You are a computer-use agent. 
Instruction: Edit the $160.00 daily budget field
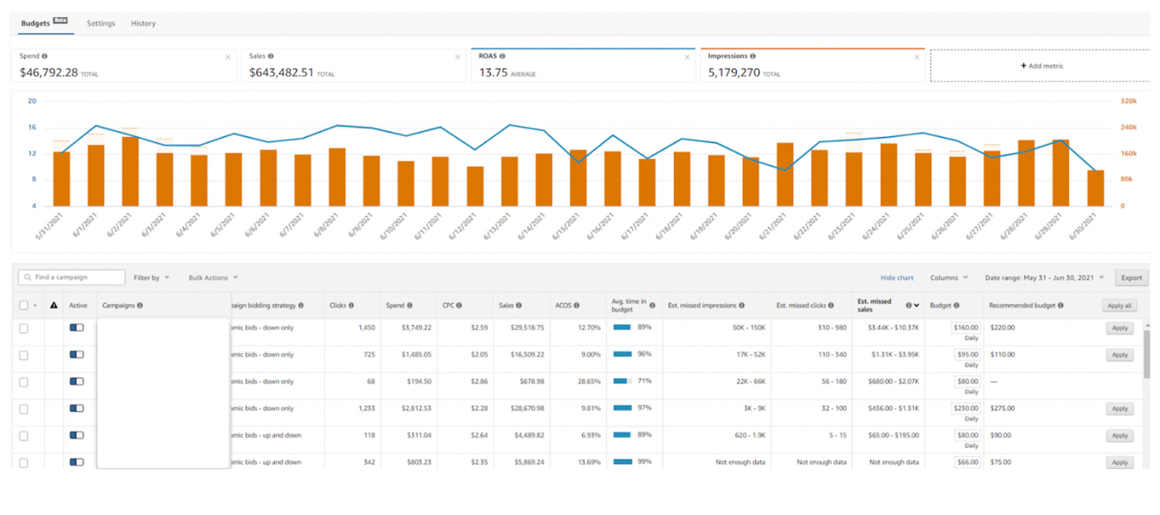tap(966, 327)
